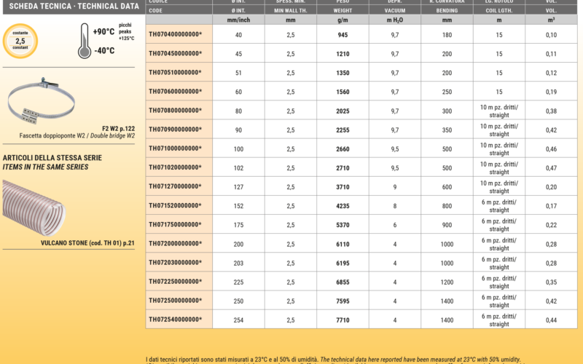
Task: Click the -40°C minimum temperature label
Action: [103, 50]
